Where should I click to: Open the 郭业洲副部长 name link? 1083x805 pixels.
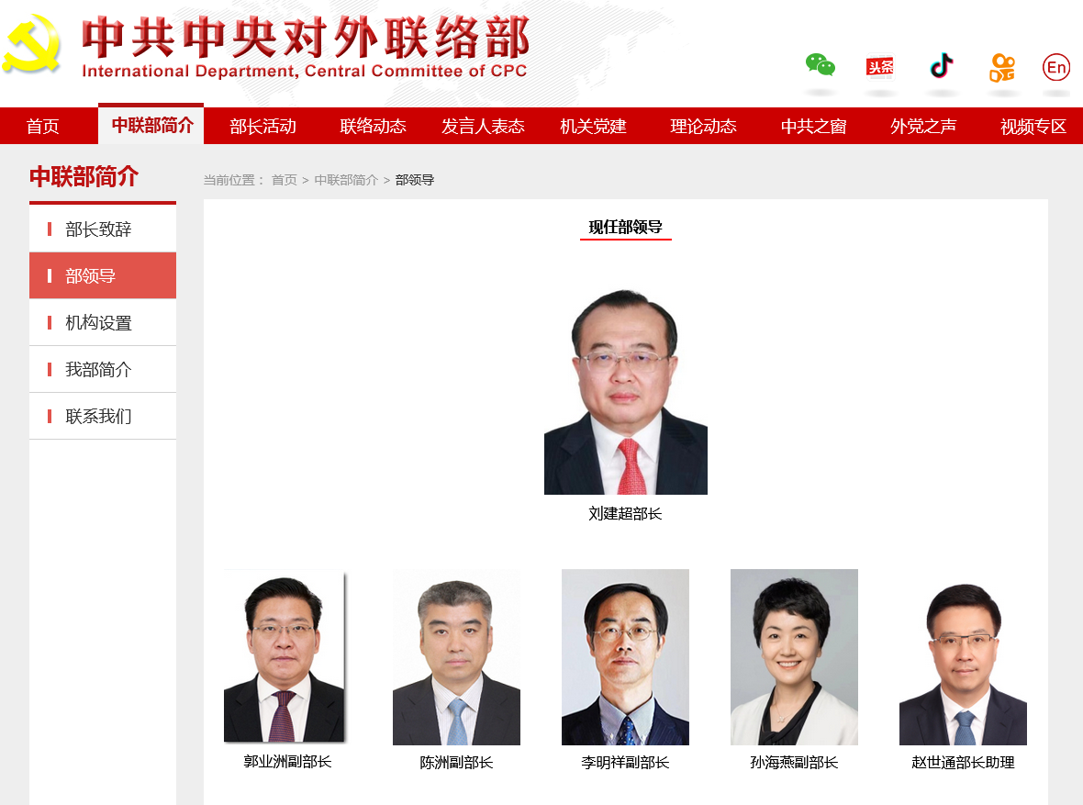(x=287, y=762)
